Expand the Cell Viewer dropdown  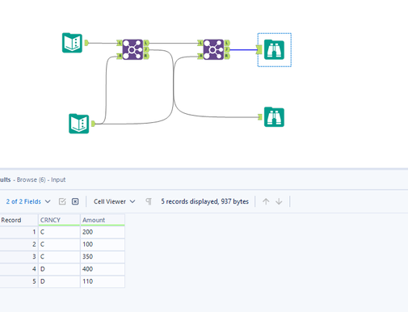click(x=114, y=201)
